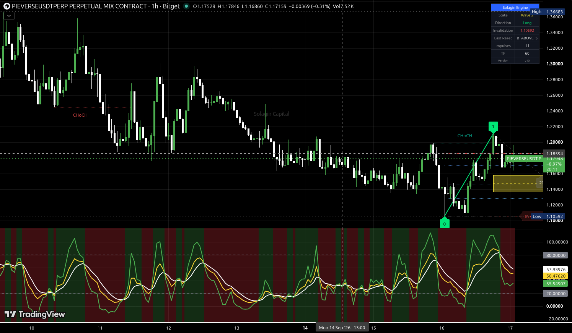Click the 1.18594 crosshair price label

[x=554, y=154]
